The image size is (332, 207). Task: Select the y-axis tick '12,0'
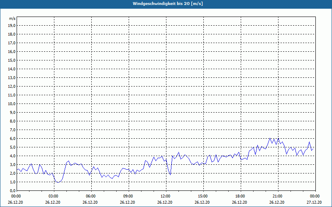click(12, 86)
